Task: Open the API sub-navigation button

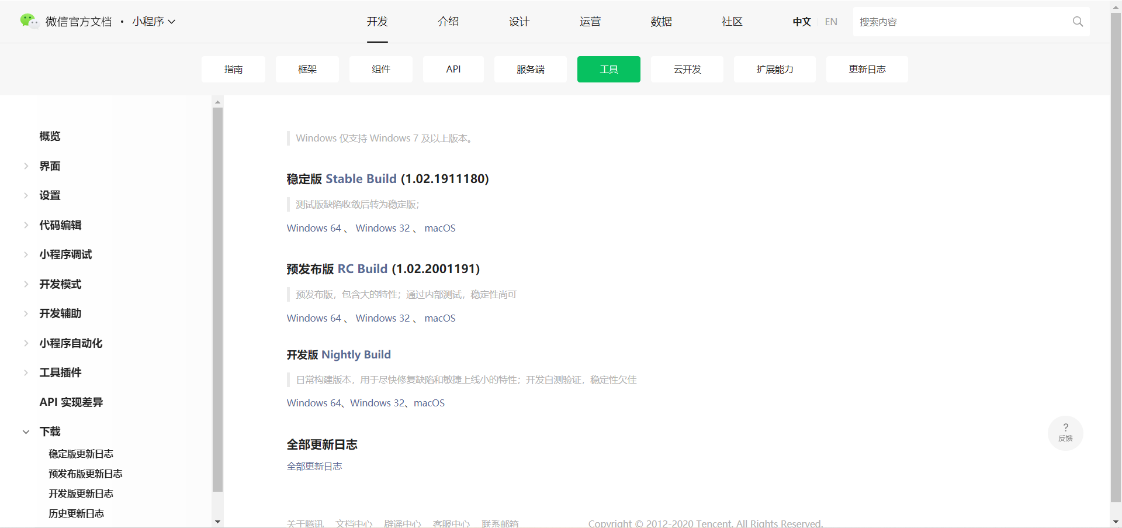Action: pos(453,69)
